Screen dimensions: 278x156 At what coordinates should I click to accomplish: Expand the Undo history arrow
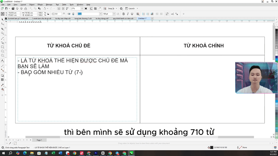pyautogui.click(x=47, y=8)
